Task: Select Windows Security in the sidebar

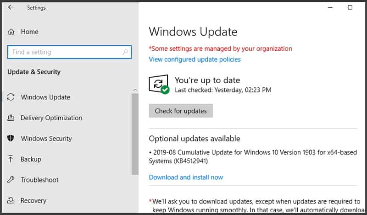Action: 46,139
